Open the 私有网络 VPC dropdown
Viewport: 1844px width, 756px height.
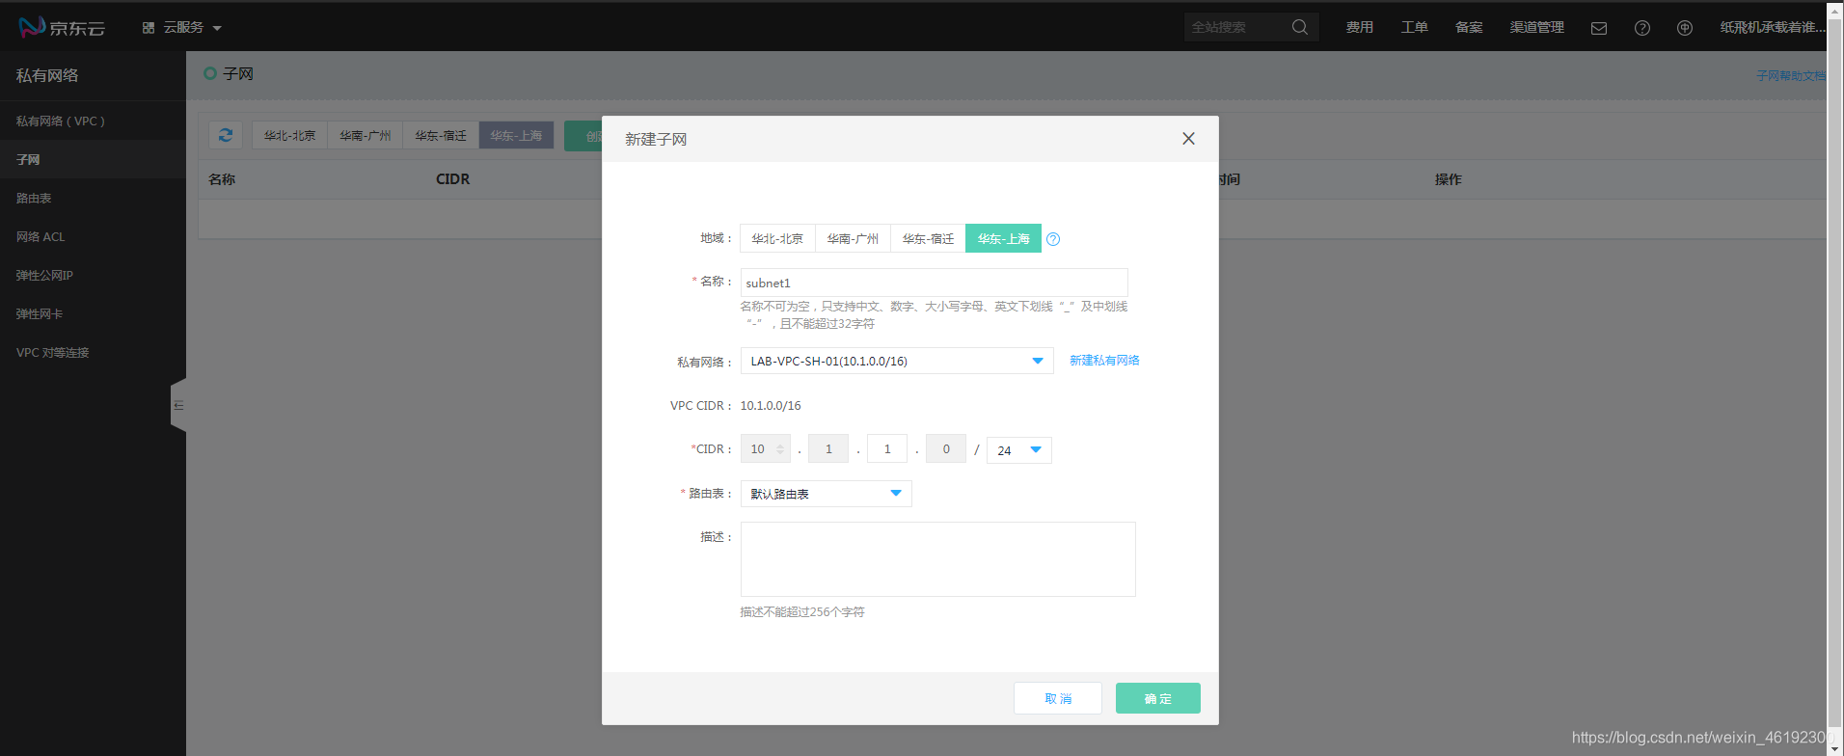[x=897, y=361]
